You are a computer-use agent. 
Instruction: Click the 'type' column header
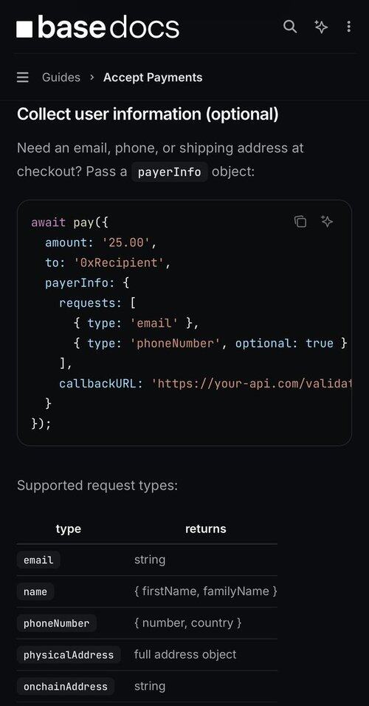69,529
